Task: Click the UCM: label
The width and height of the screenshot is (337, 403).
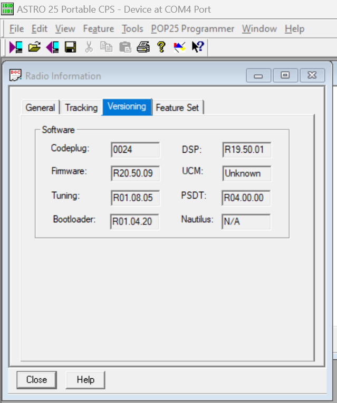Action: (192, 171)
